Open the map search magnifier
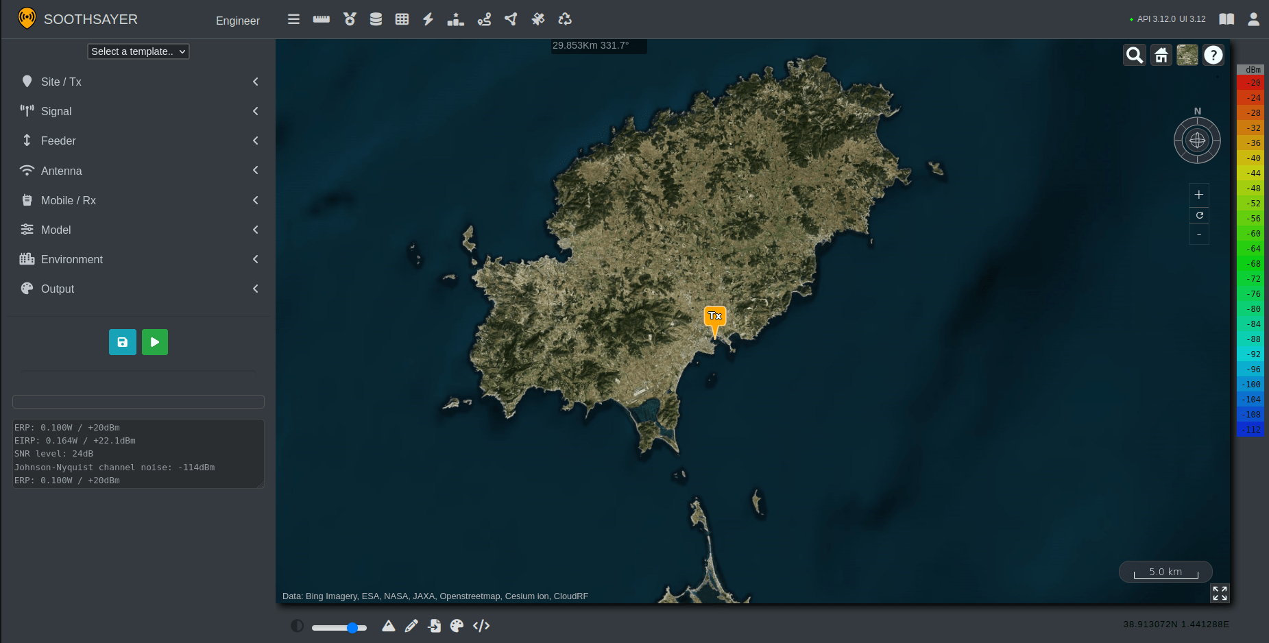Image resolution: width=1269 pixels, height=643 pixels. (x=1134, y=55)
